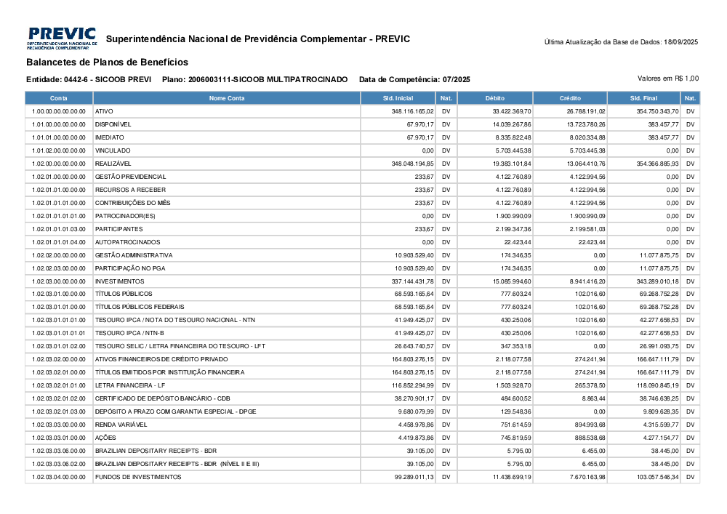The width and height of the screenshot is (727, 514).
Task: Click the Valores em R$ 1,00 label
Action: pos(667,79)
